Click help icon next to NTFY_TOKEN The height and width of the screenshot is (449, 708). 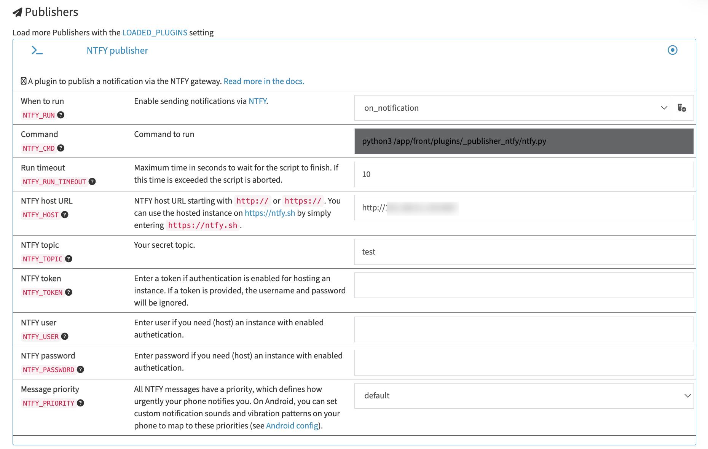(x=69, y=292)
